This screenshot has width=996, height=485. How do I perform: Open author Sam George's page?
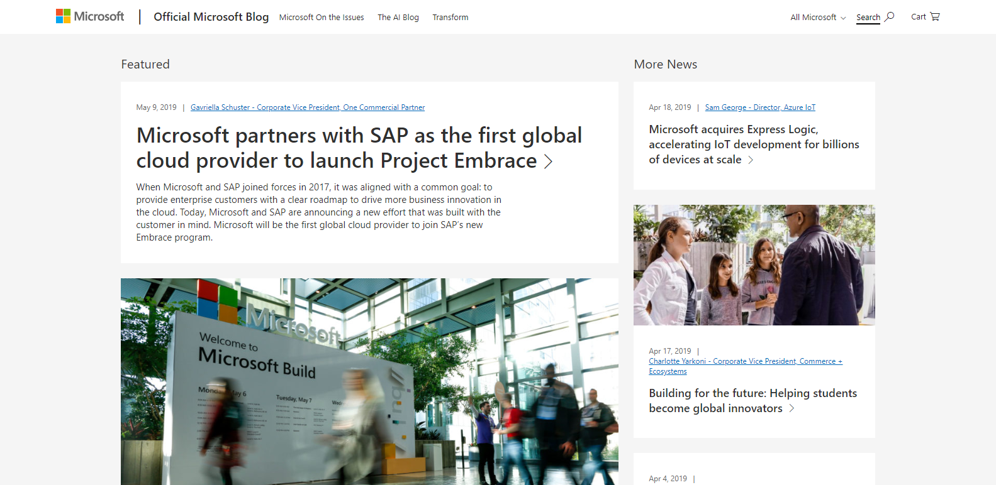[x=760, y=107]
